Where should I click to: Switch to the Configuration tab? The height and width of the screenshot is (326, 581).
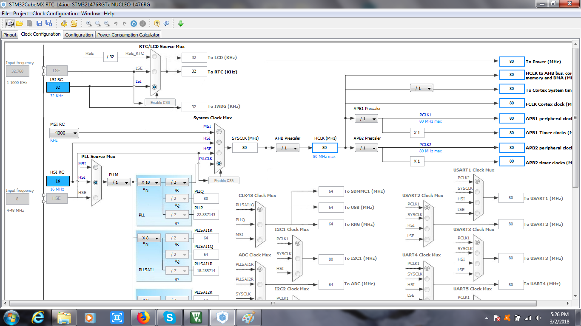coord(79,35)
